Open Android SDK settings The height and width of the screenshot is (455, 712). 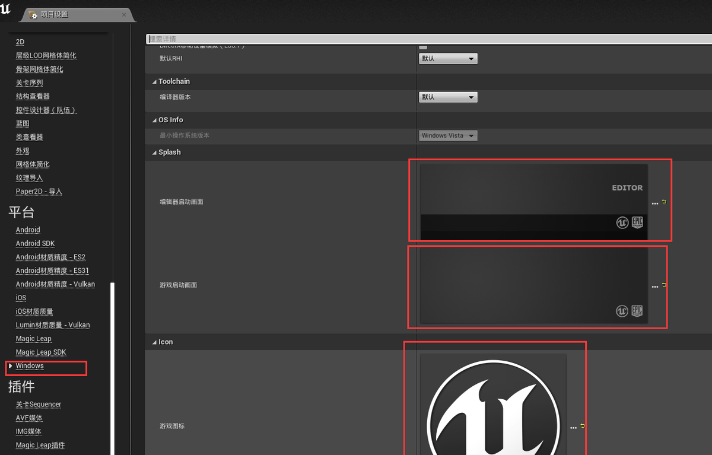click(36, 244)
